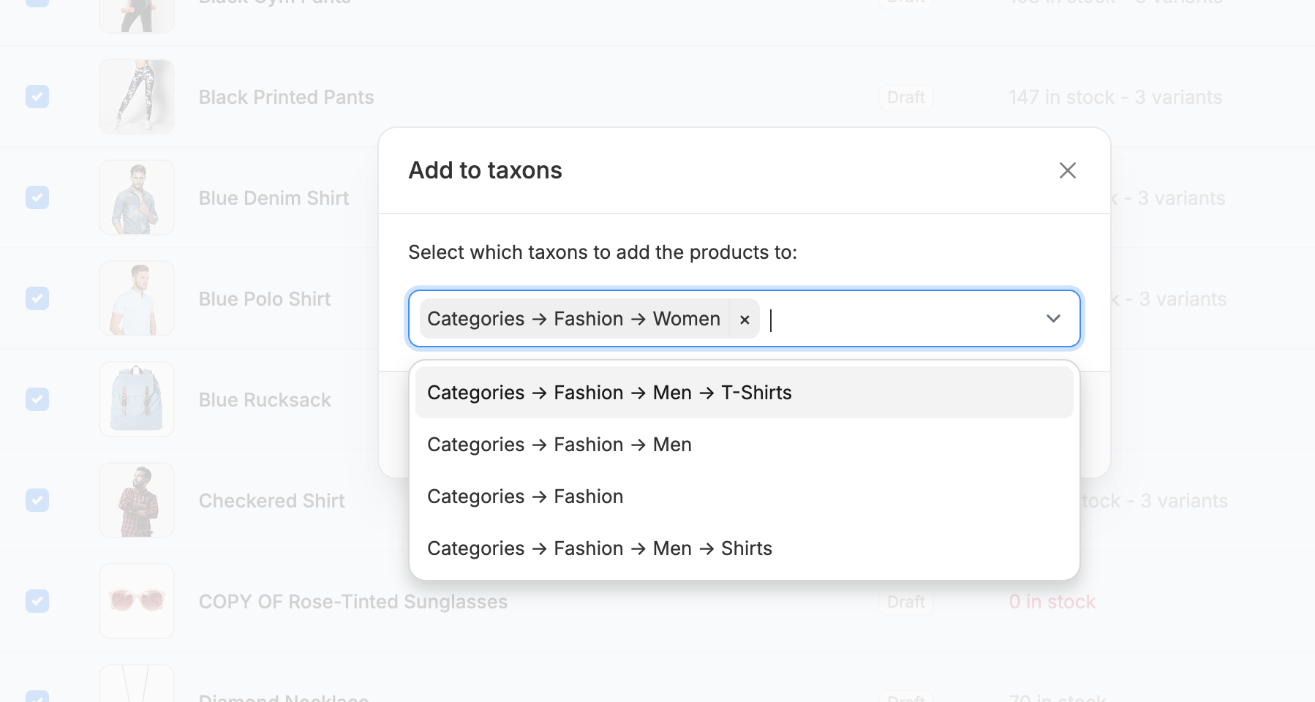Deselect the Blue Rucksack checkbox
The image size is (1315, 702).
pyautogui.click(x=37, y=399)
